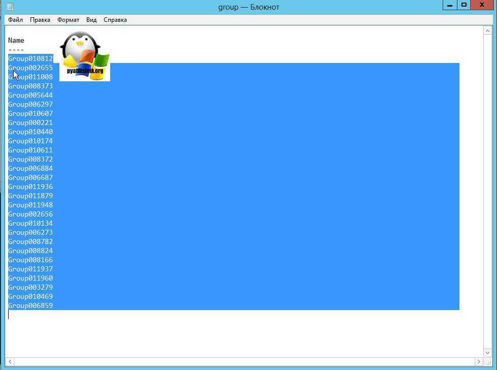The height and width of the screenshot is (370, 497).
Task: Click the line Group008373
Action: 30,86
